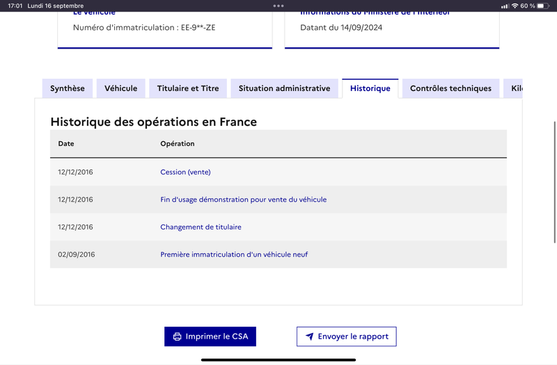The width and height of the screenshot is (557, 365).
Task: Click the Numéro d'immatriculation EE-9**-ZE text
Action: click(x=144, y=28)
